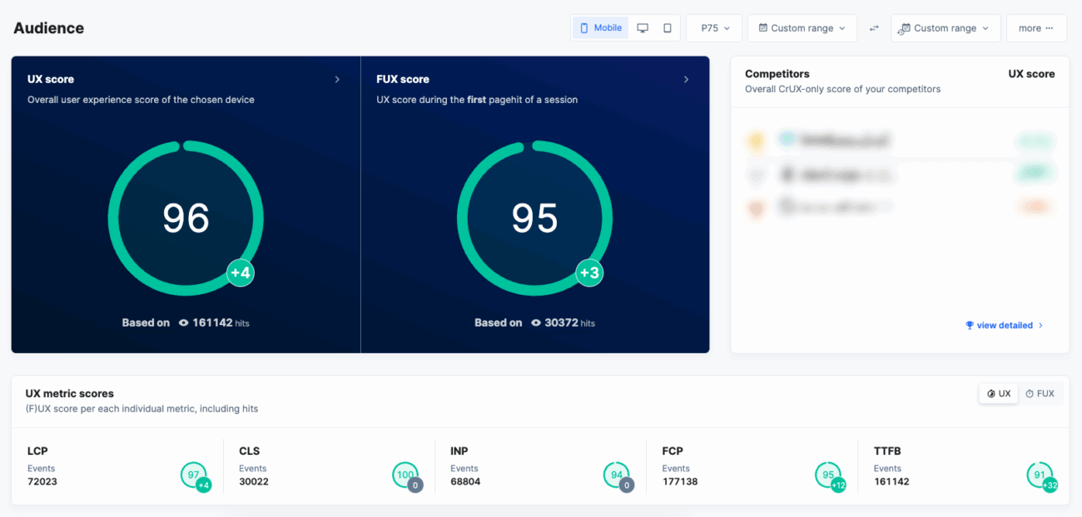Click the Overall CrUX-only score subtitle
The width and height of the screenshot is (1082, 517).
(842, 90)
